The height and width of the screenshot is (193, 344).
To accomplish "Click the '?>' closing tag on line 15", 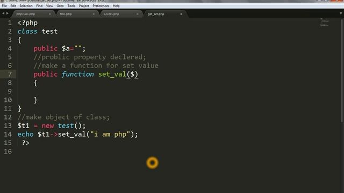I will click(x=25, y=143).
